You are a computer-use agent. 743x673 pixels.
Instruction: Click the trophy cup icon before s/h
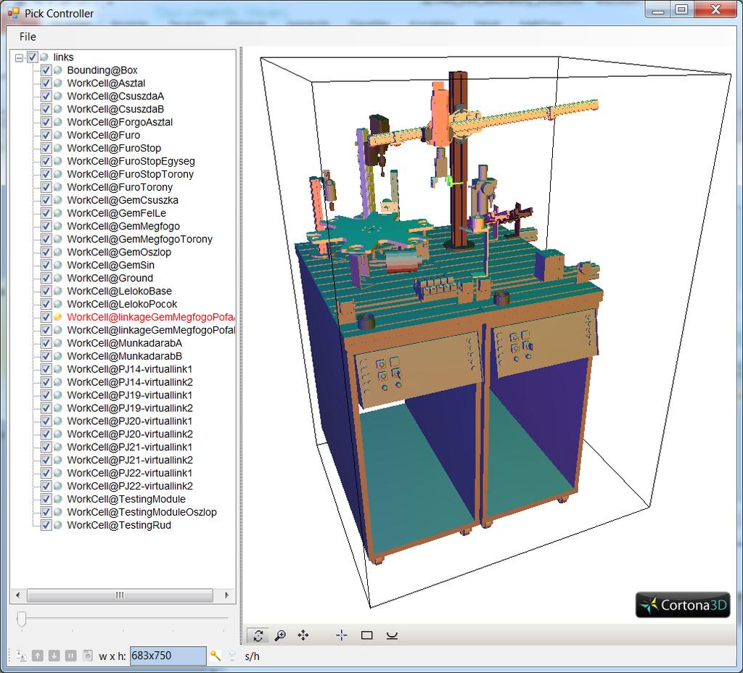(232, 656)
